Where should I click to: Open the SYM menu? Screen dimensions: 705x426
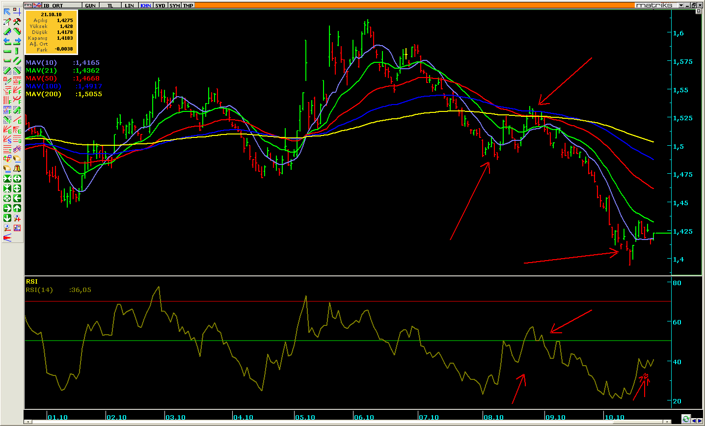click(174, 5)
